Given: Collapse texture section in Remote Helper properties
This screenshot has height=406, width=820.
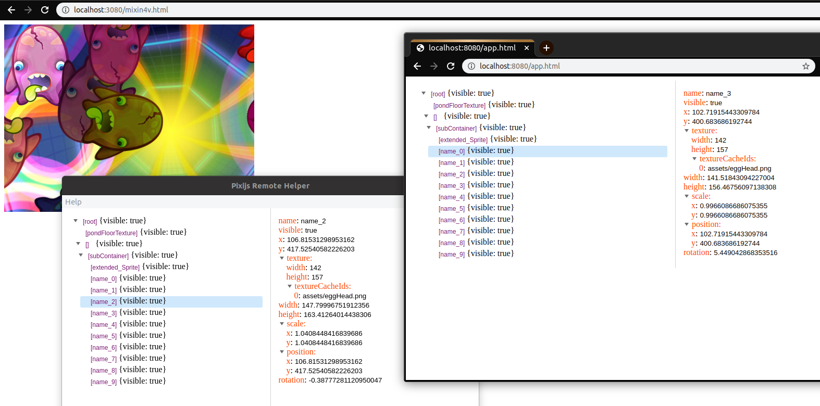Looking at the screenshot, I should pos(282,258).
